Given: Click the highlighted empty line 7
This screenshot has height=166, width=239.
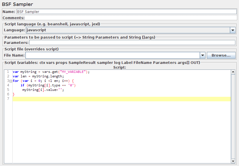Looking at the screenshot, I should tap(121, 99).
